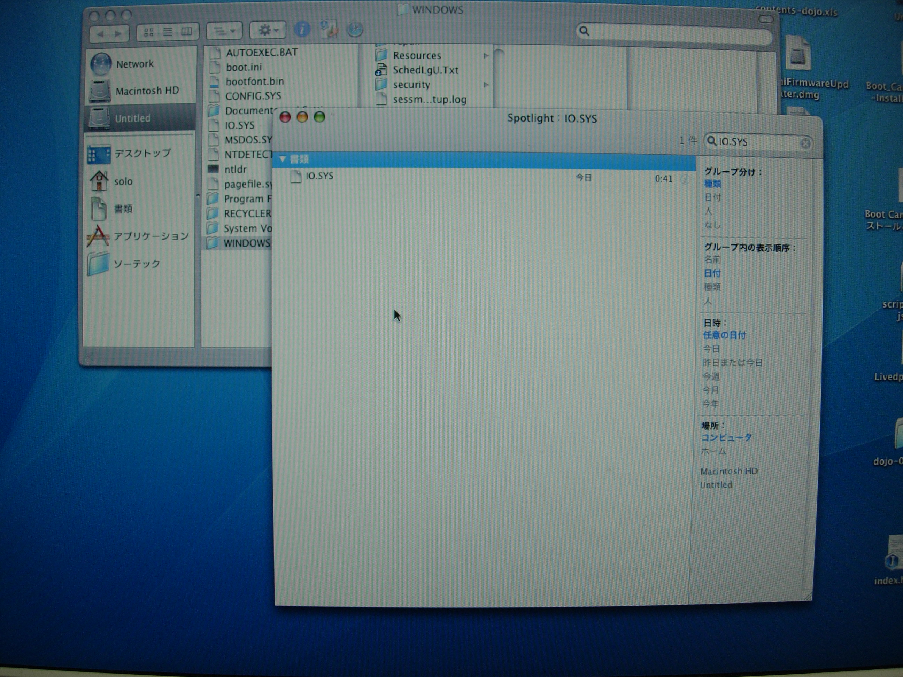This screenshot has height=677, width=903.
Task: Group Spotlight results by 日付
Action: pos(712,197)
